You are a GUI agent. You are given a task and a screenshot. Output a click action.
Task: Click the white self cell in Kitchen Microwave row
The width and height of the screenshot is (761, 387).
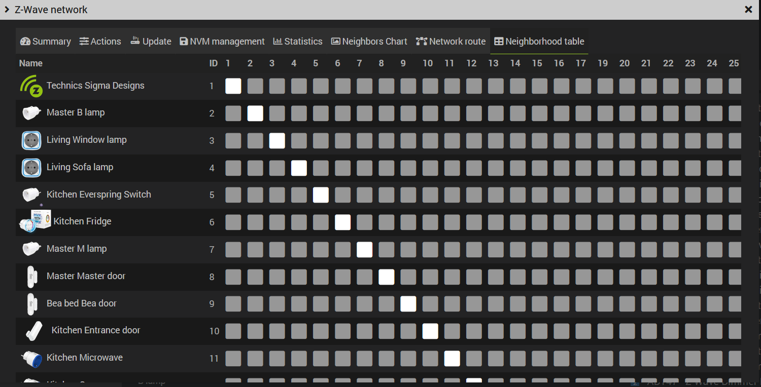pos(452,359)
